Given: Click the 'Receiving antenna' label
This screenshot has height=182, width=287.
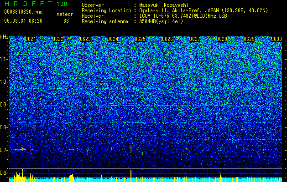Looking at the screenshot, I should 105,21.
